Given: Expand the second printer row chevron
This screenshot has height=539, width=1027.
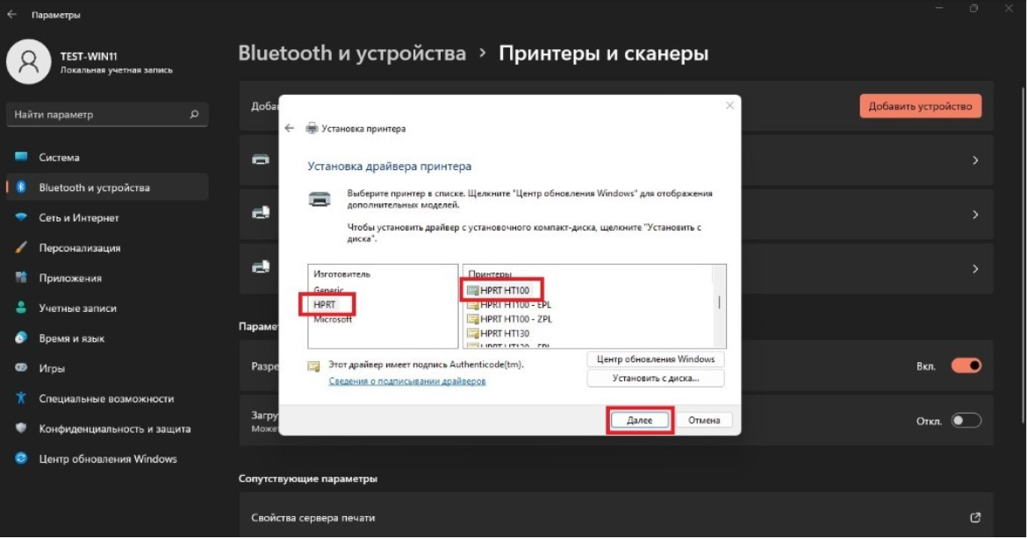Looking at the screenshot, I should click(975, 215).
